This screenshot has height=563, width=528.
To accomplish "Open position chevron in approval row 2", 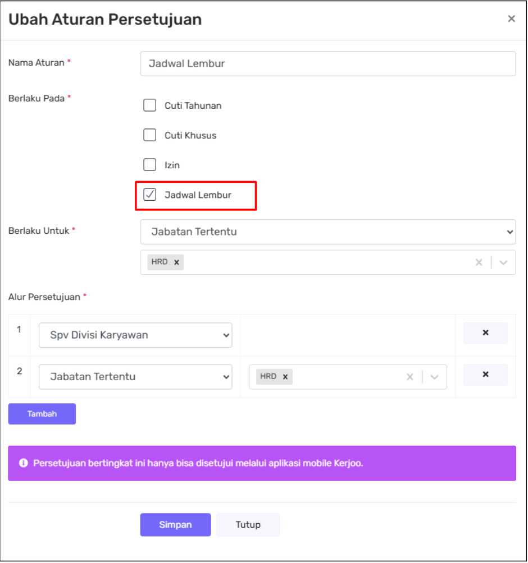I will 434,377.
